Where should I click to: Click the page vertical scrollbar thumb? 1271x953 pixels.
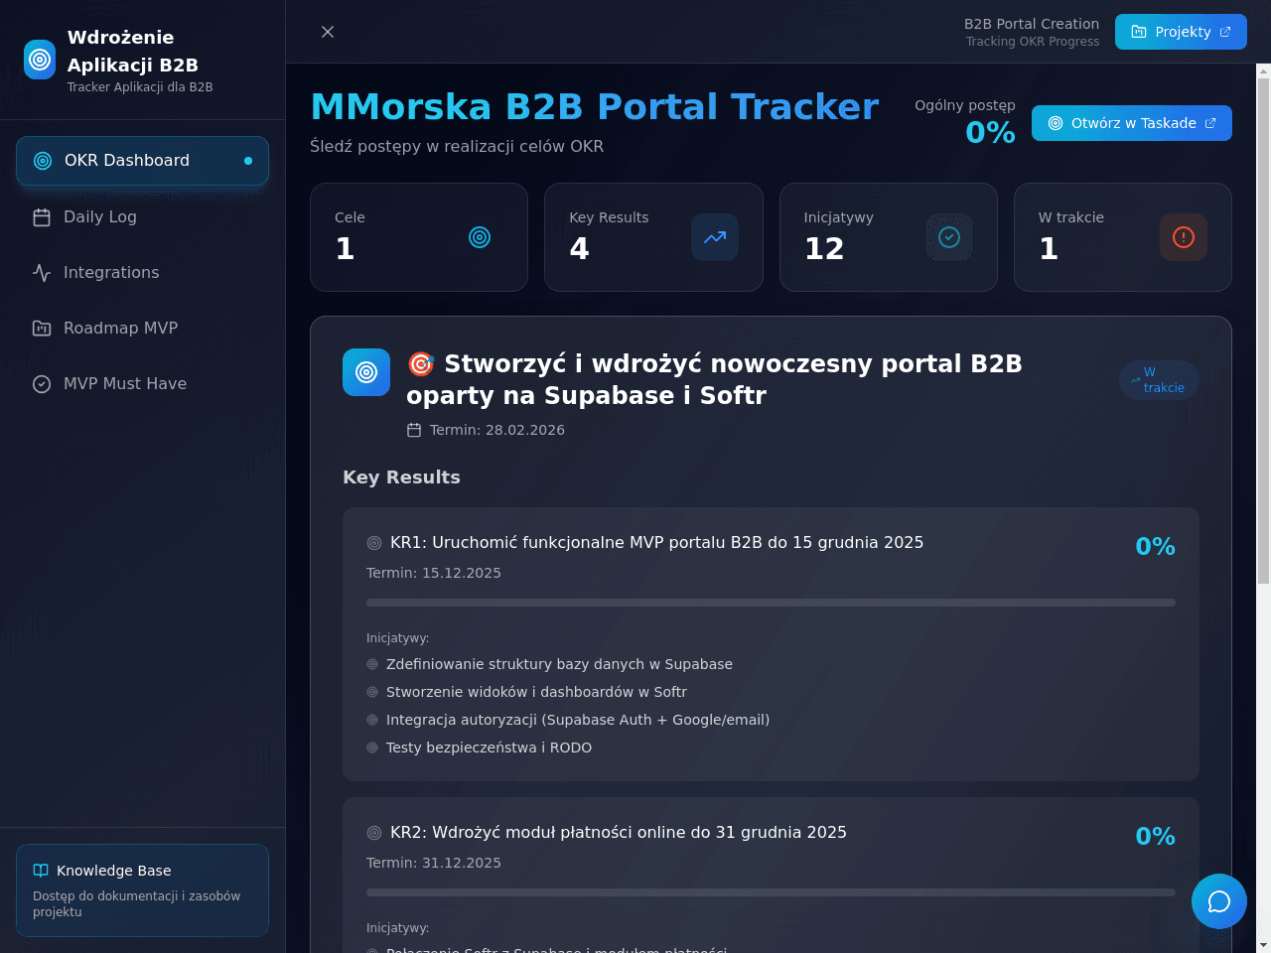pos(1263,331)
